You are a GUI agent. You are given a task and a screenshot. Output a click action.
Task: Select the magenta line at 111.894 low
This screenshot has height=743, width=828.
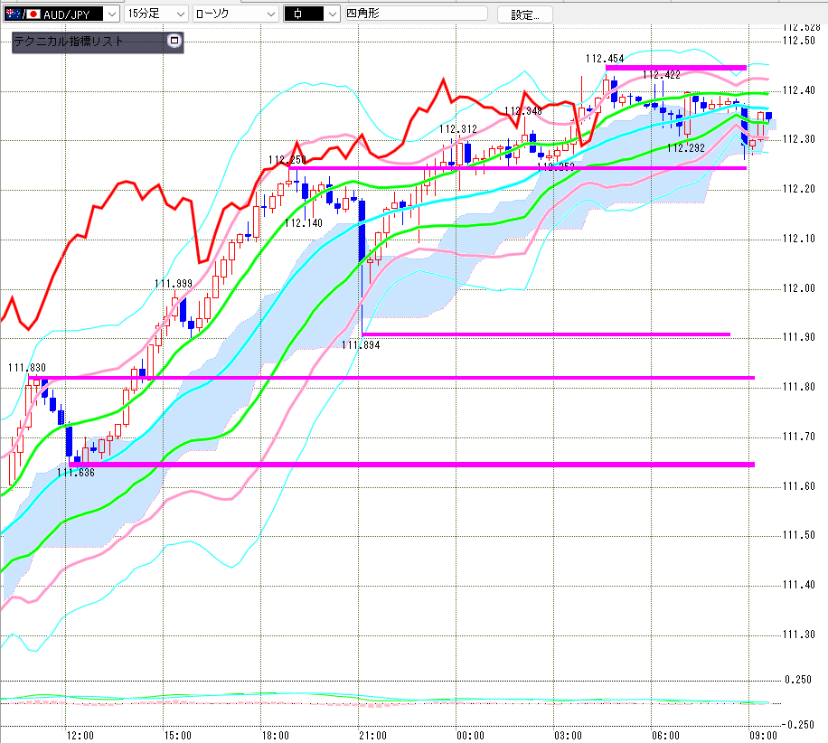coord(546,334)
